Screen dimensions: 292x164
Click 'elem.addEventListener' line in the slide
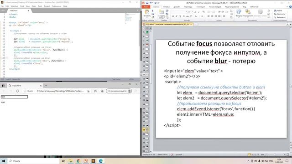coord(216,109)
